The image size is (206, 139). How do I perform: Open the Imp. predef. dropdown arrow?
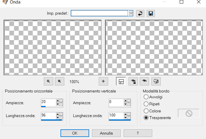coord(131,13)
